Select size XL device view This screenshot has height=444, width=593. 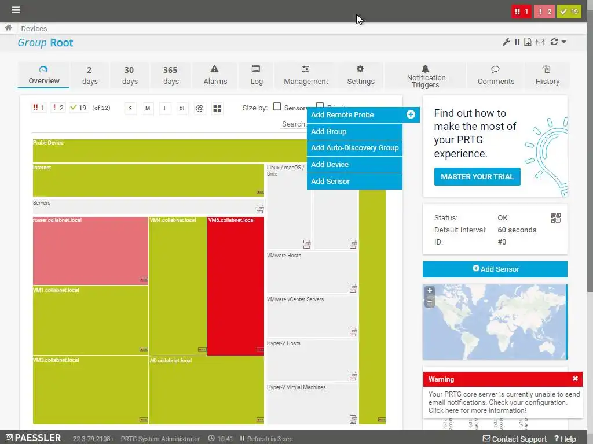[x=182, y=108]
